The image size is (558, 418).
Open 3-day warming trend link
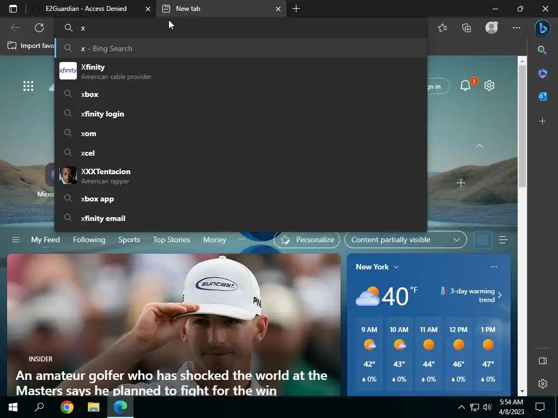(471, 295)
